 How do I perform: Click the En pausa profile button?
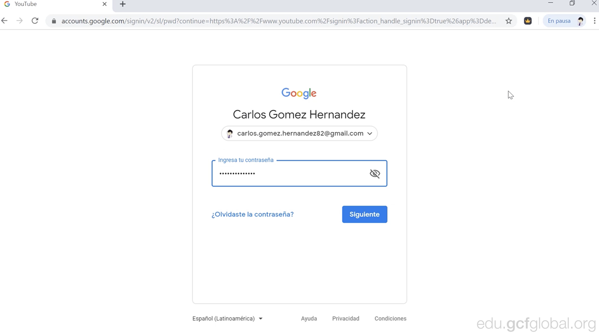[564, 21]
